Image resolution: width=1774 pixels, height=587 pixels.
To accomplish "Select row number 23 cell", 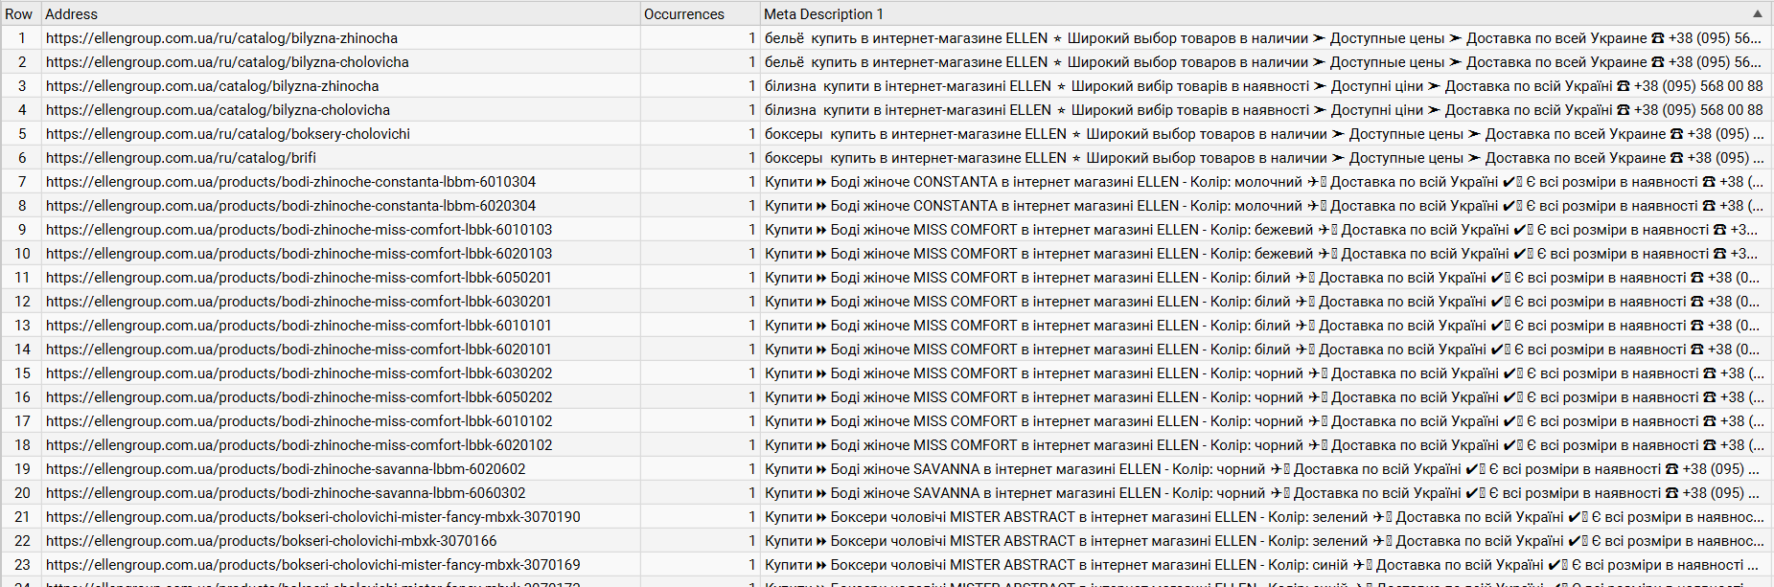I will [21, 565].
